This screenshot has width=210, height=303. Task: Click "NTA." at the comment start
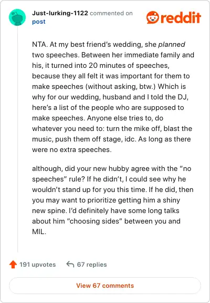click(40, 44)
